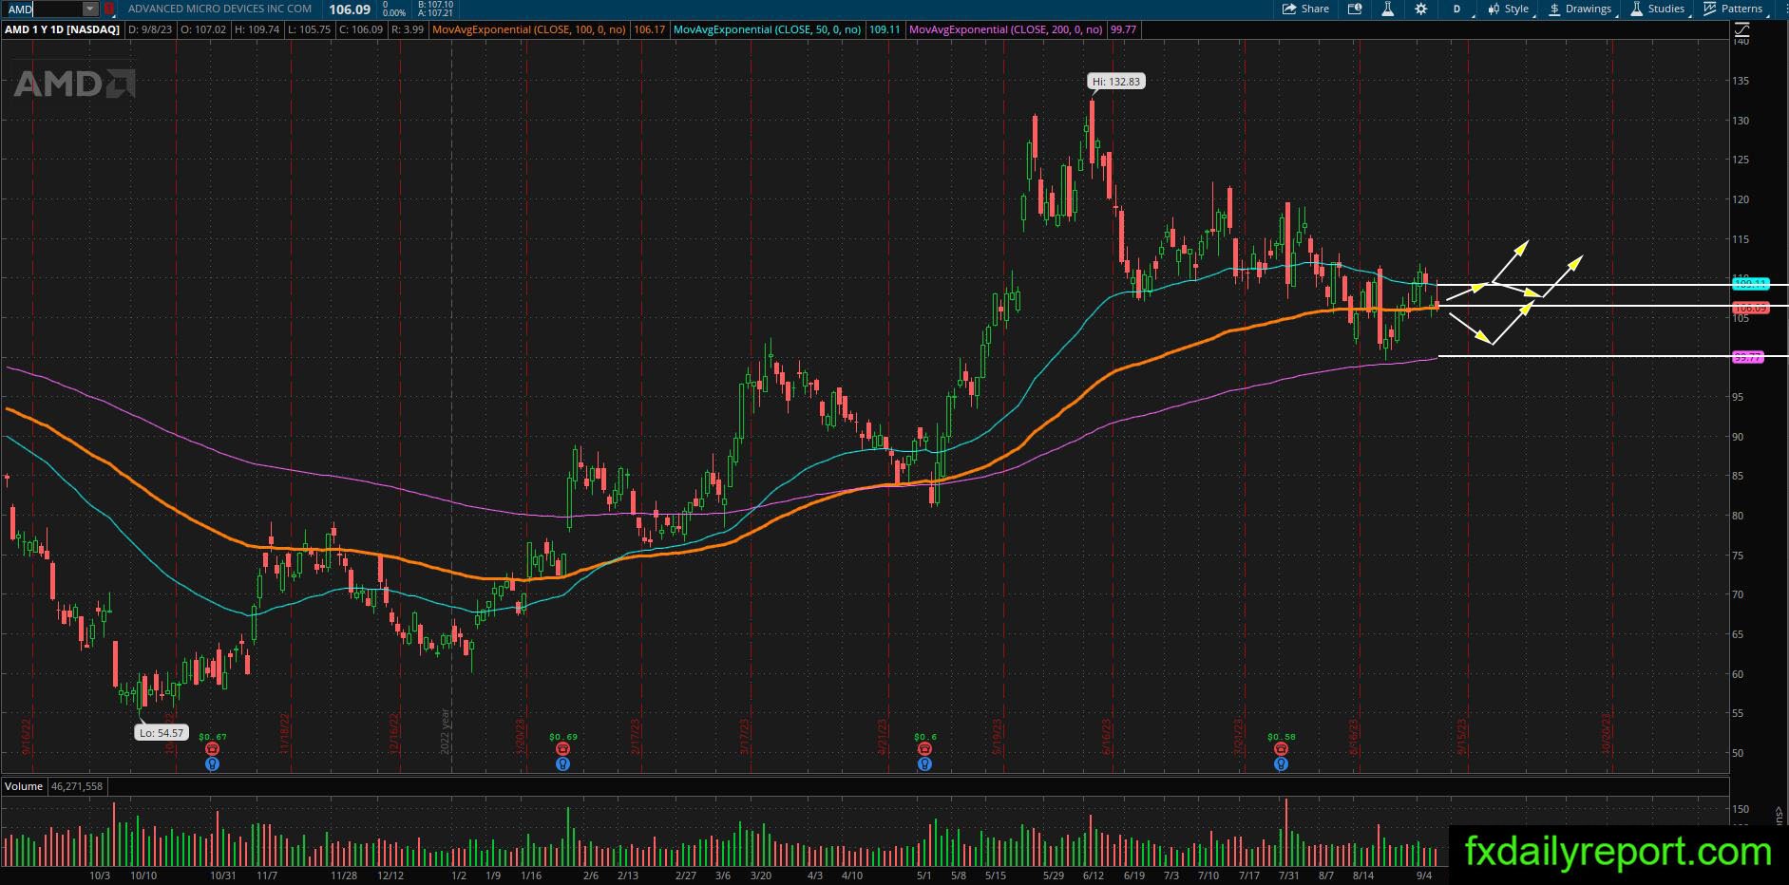The width and height of the screenshot is (1789, 885).
Task: Click the ADVANCED MICRO DEVICES INC COM description
Action: coord(219,9)
